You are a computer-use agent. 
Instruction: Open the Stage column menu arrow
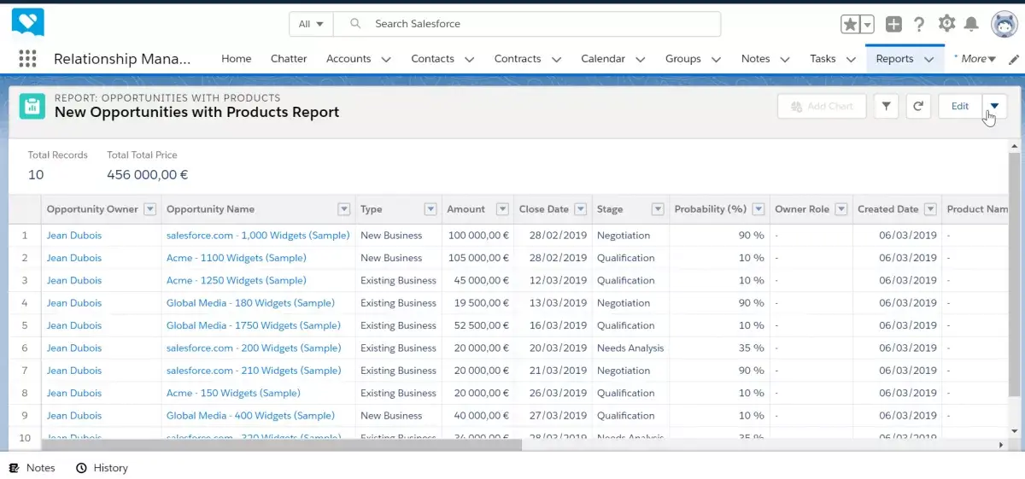point(658,209)
